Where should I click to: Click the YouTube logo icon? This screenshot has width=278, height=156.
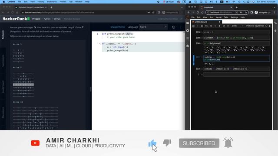click(35, 143)
